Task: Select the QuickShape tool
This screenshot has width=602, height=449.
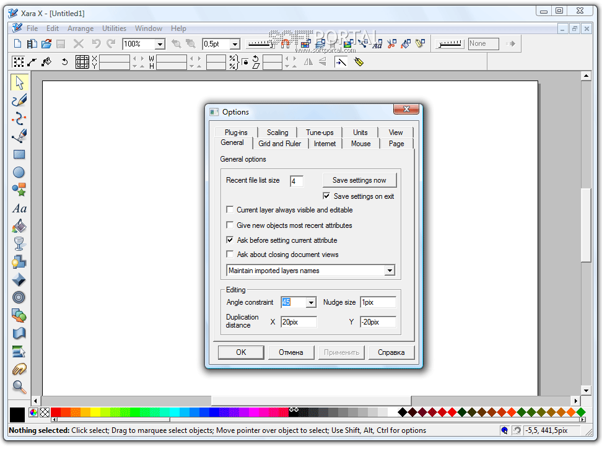Action: [x=19, y=190]
